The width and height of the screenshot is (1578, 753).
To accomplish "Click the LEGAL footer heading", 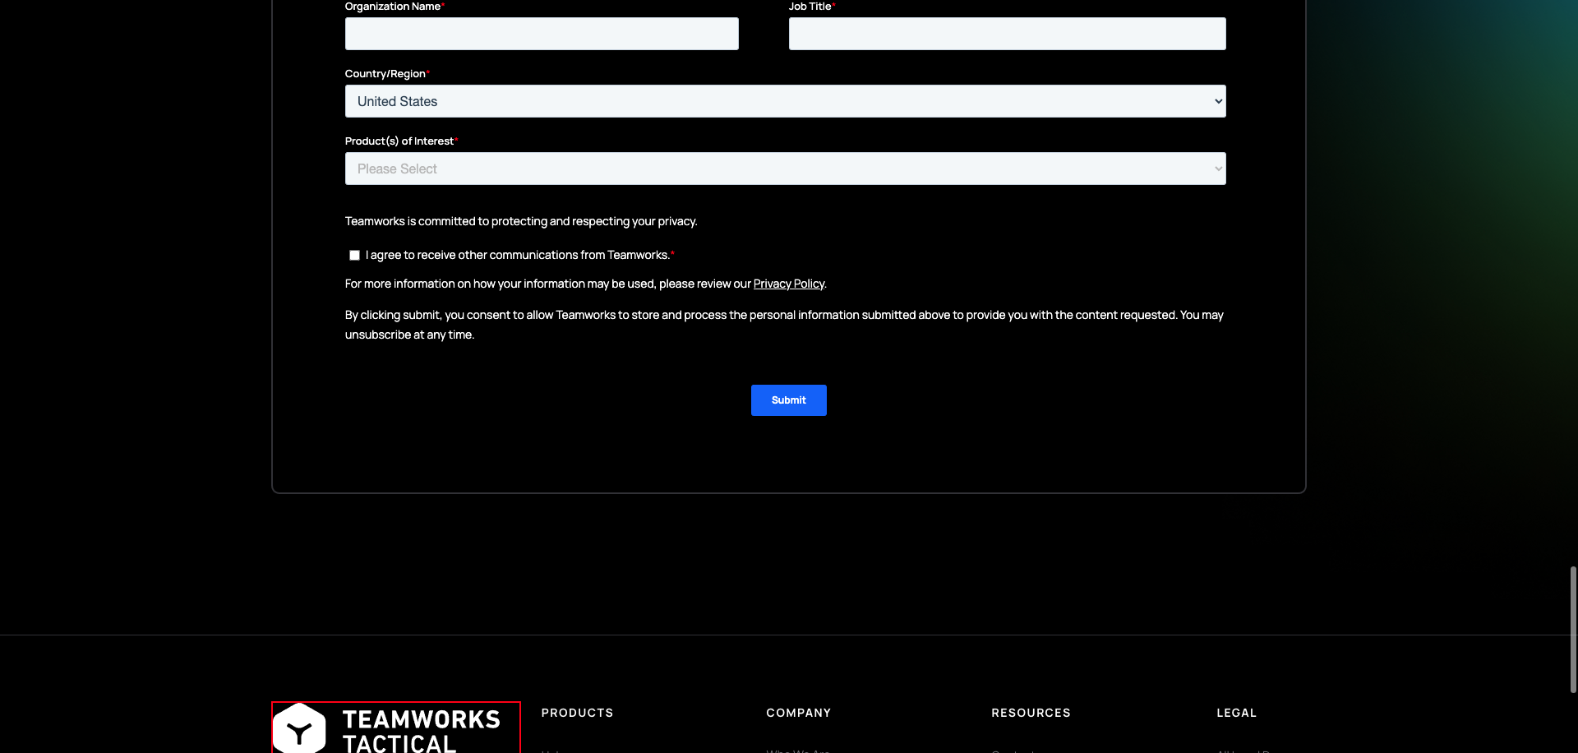I will (x=1236, y=713).
